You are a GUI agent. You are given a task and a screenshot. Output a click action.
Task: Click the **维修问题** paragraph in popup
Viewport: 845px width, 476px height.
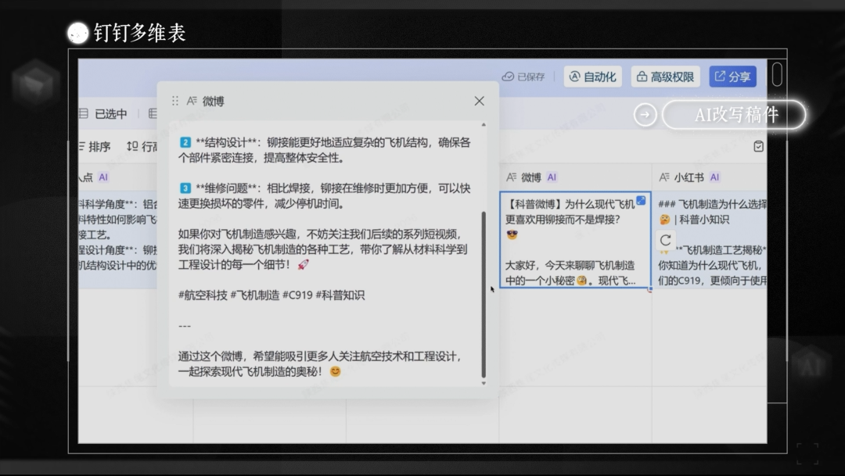325,196
